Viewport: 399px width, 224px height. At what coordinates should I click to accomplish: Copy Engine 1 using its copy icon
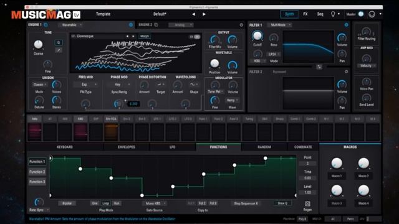tap(46, 25)
